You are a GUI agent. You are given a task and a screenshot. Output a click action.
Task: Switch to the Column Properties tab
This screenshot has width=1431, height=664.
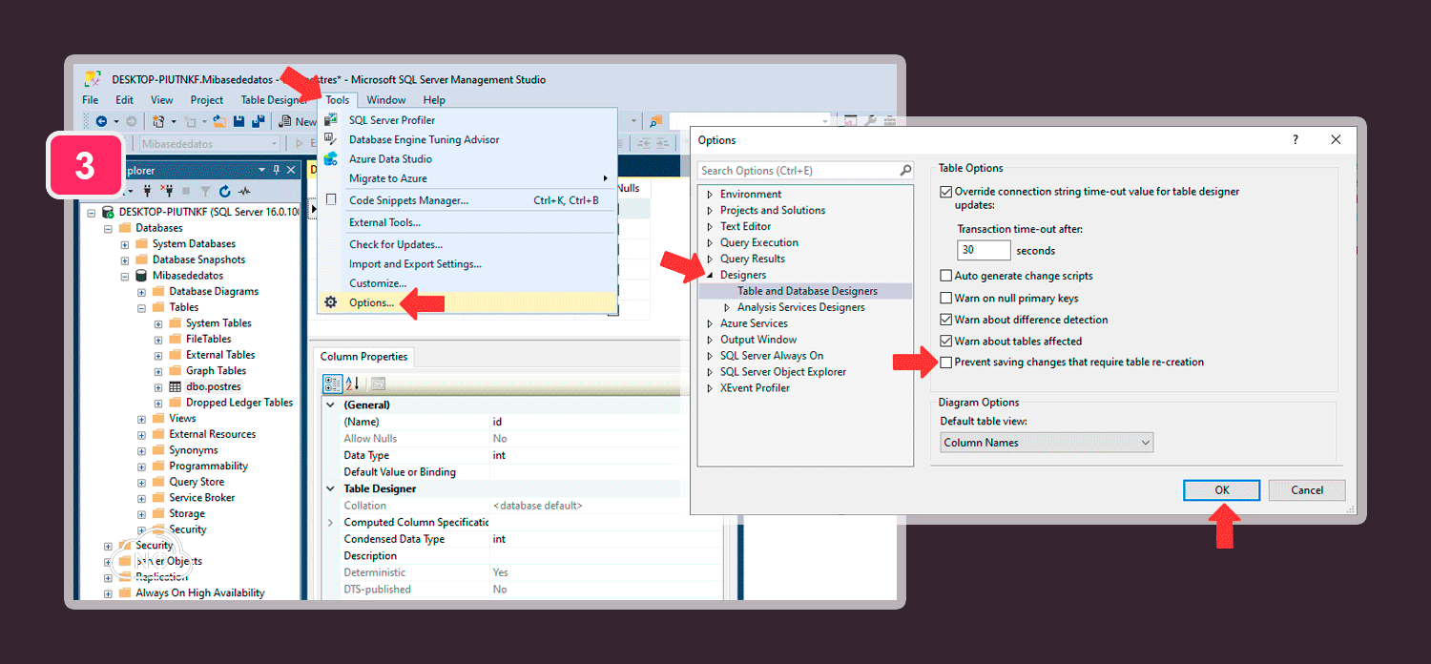pyautogui.click(x=363, y=357)
